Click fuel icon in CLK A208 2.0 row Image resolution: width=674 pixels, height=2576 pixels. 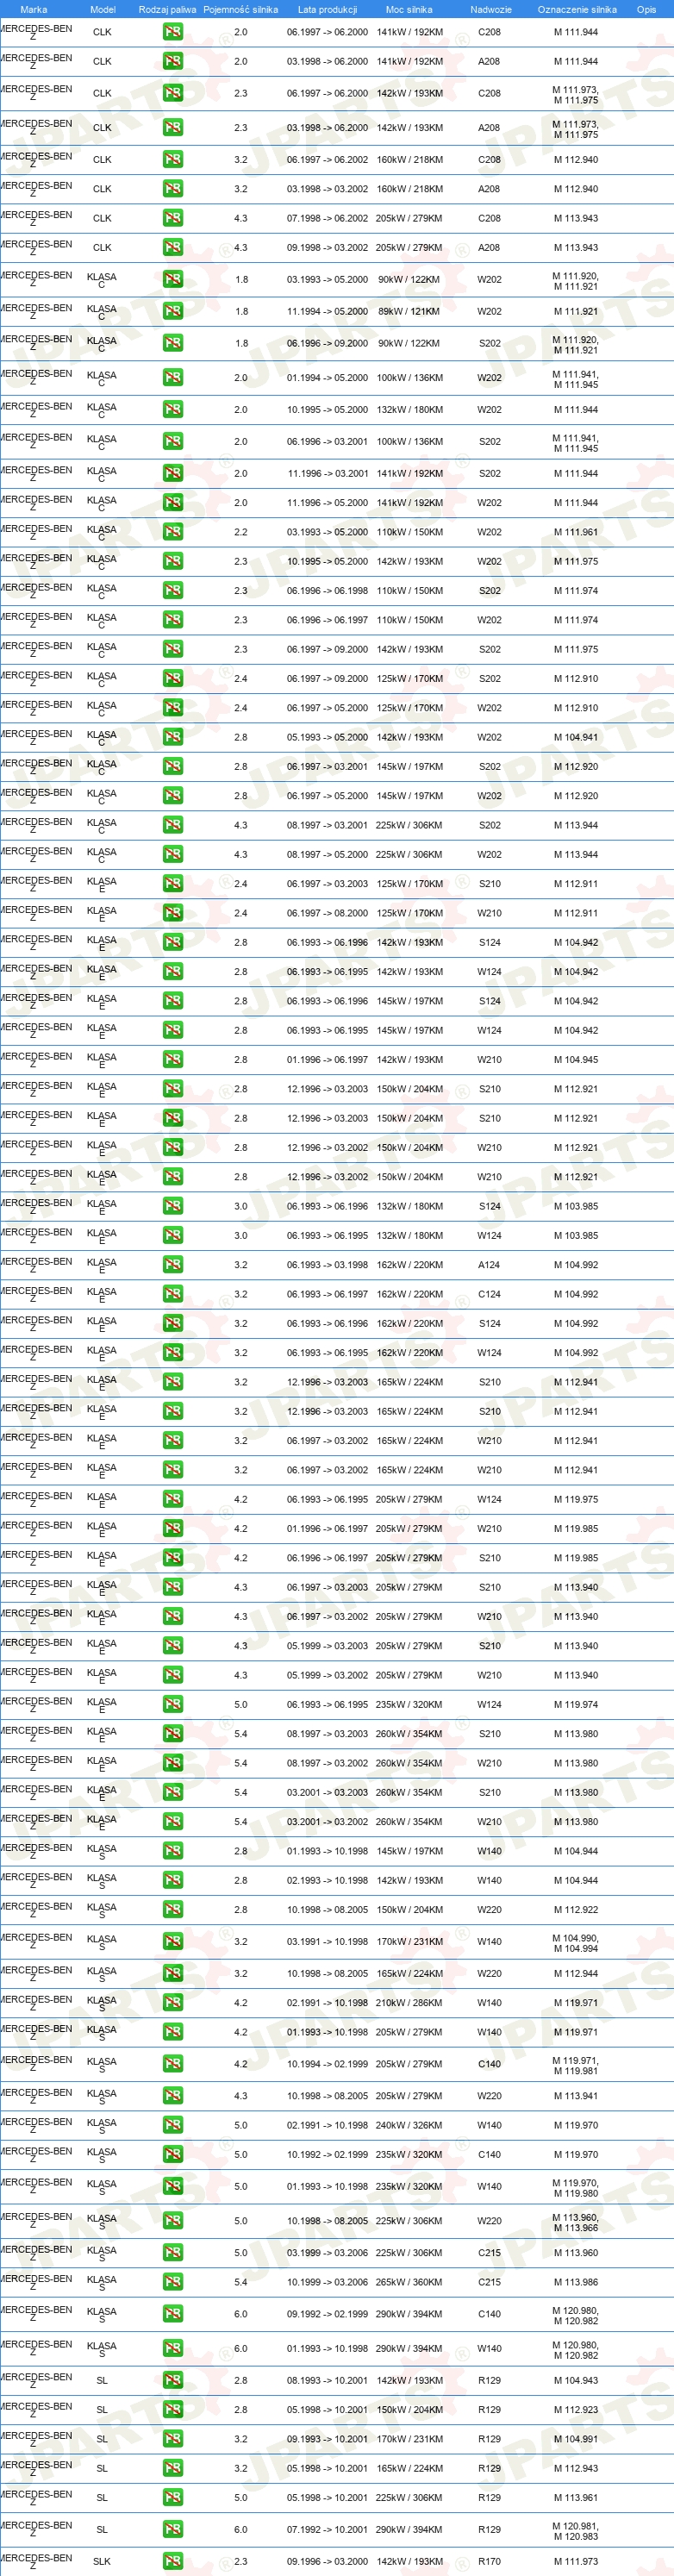tap(173, 61)
